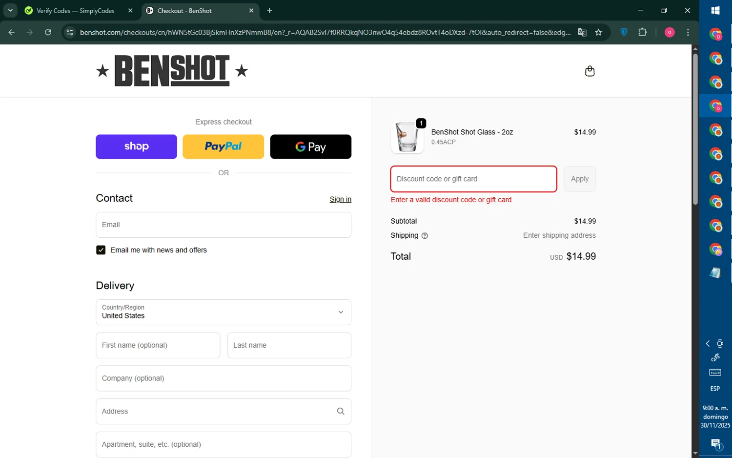
Task: Open site information icon in address bar
Action: (70, 32)
